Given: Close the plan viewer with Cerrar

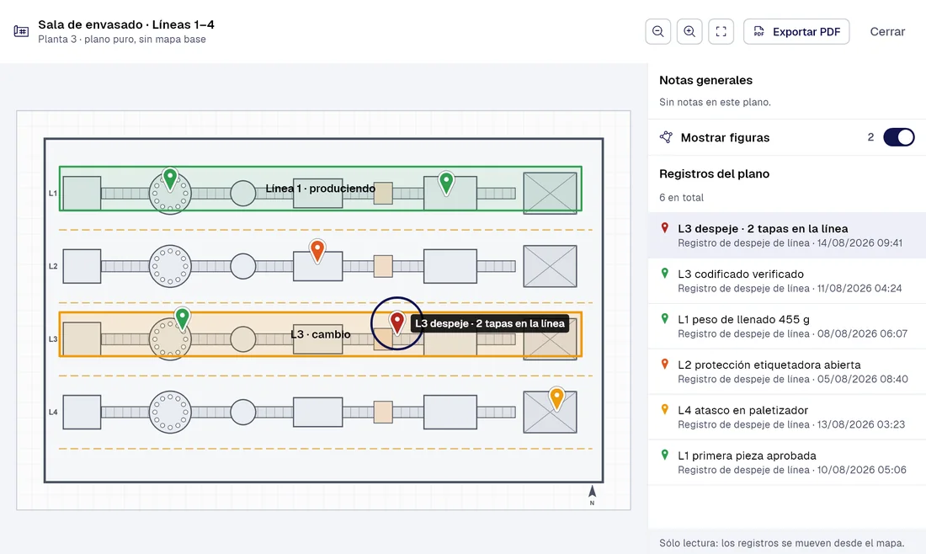Looking at the screenshot, I should click(x=887, y=32).
